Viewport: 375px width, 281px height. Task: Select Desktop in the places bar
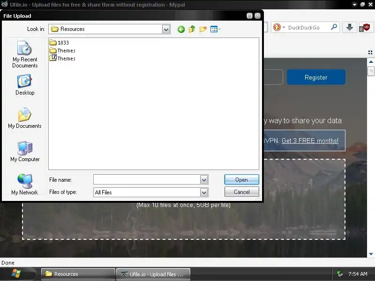[x=25, y=85]
